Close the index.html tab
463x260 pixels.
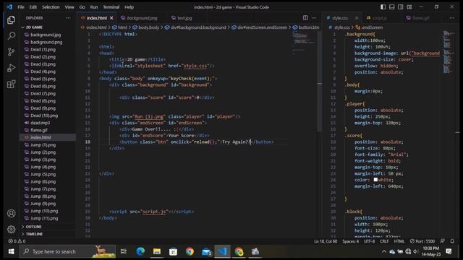click(111, 18)
